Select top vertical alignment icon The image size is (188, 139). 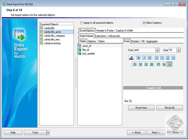[x=158, y=65]
